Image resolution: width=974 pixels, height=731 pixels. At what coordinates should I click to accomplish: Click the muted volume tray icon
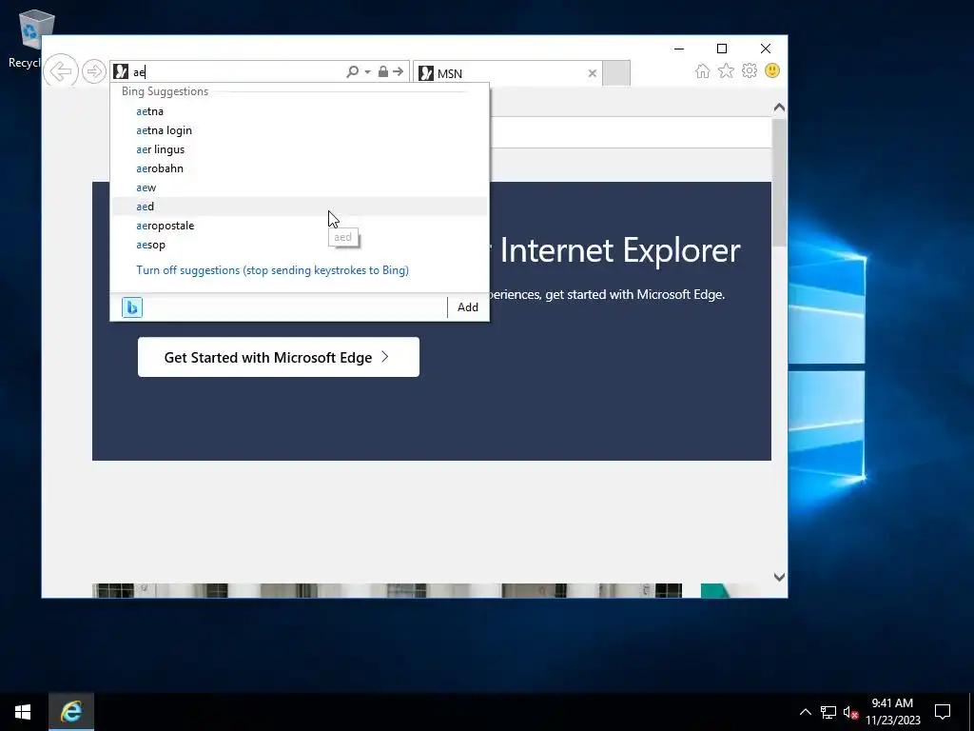coord(850,712)
